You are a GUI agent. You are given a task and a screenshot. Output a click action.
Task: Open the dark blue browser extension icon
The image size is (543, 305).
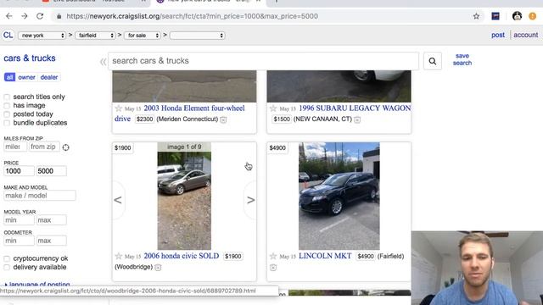click(495, 16)
